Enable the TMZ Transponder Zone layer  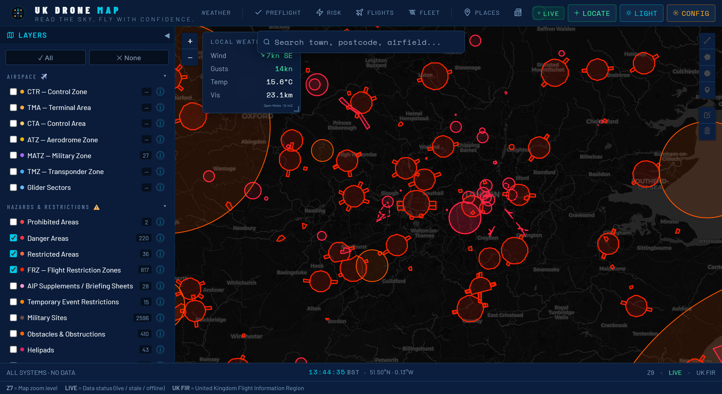coord(13,171)
